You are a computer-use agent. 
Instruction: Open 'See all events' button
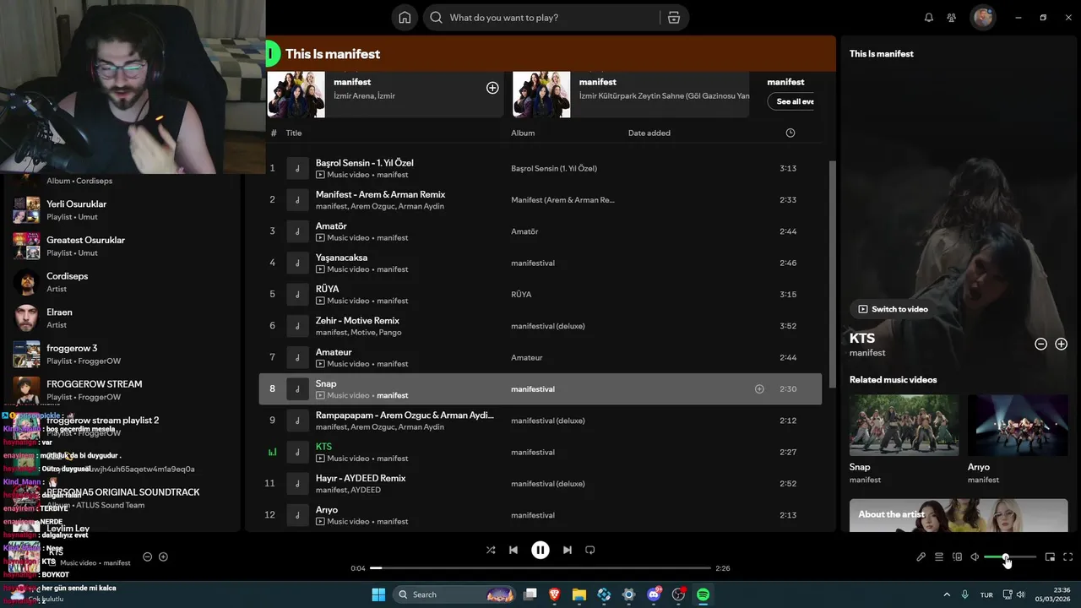point(795,101)
